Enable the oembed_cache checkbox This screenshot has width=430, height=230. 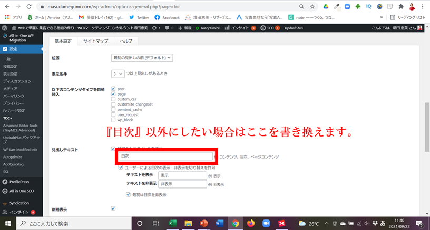[113, 109]
